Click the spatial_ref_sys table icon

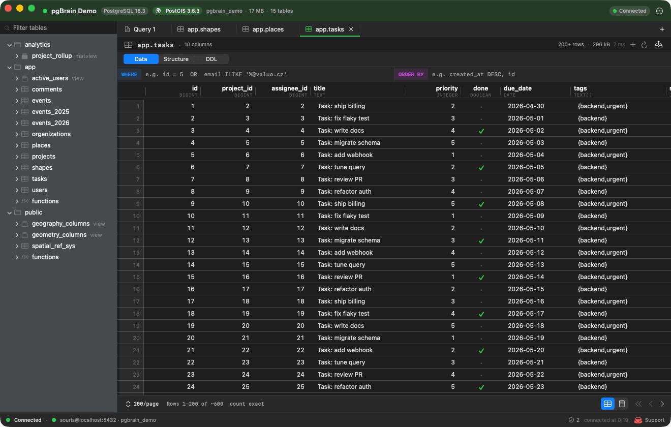(x=25, y=246)
